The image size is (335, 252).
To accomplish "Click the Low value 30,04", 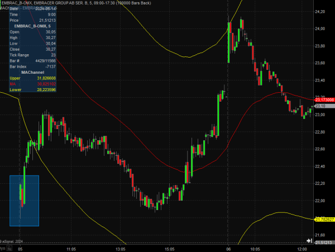I will 51,44.
